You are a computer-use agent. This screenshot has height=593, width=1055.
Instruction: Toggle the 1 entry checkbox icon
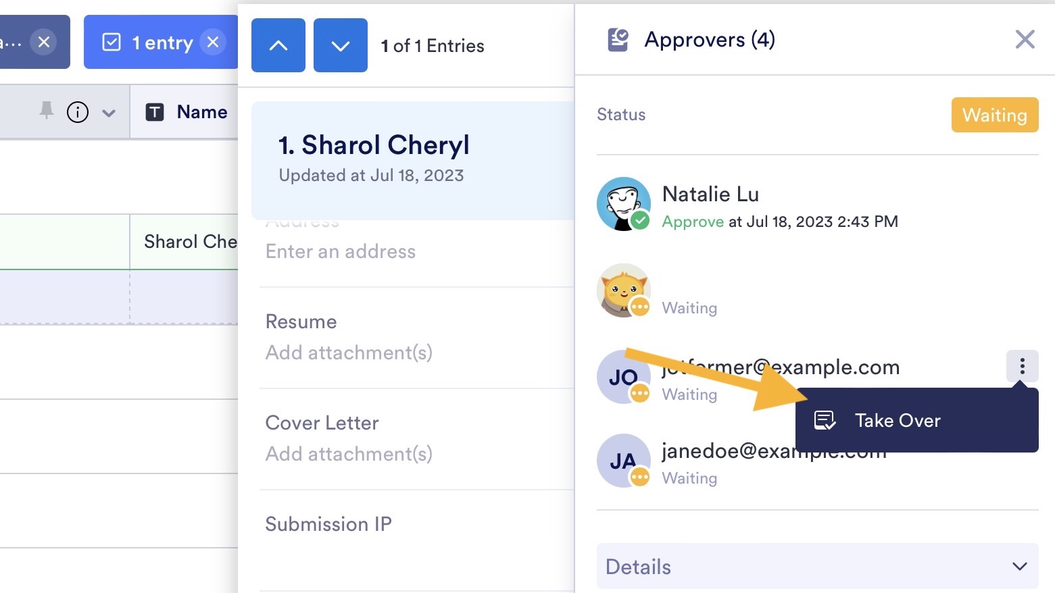[x=112, y=43]
